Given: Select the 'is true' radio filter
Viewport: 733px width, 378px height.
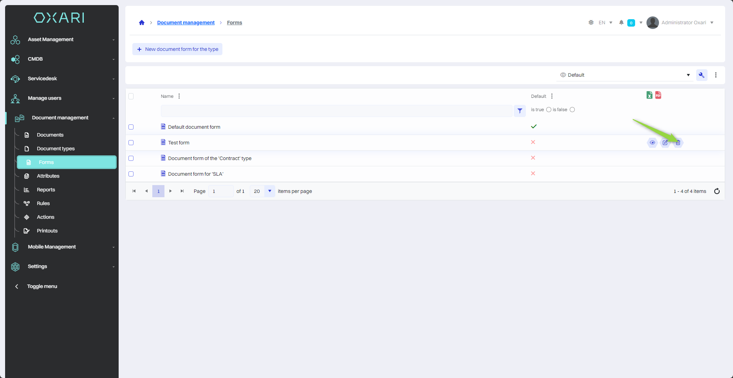Looking at the screenshot, I should (x=549, y=110).
